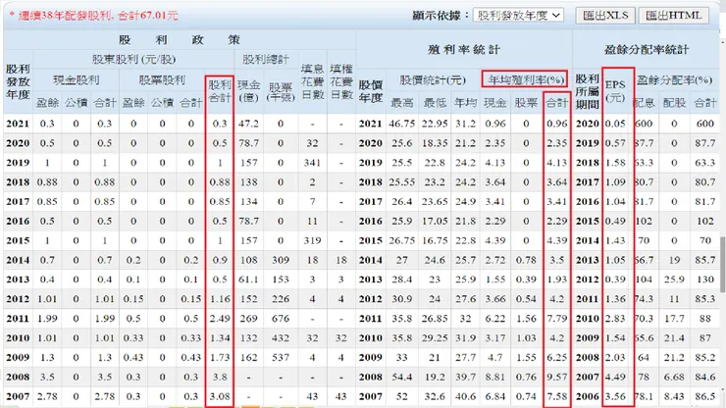
Task: Click the 6.25 total yield cell
Action: (x=556, y=357)
